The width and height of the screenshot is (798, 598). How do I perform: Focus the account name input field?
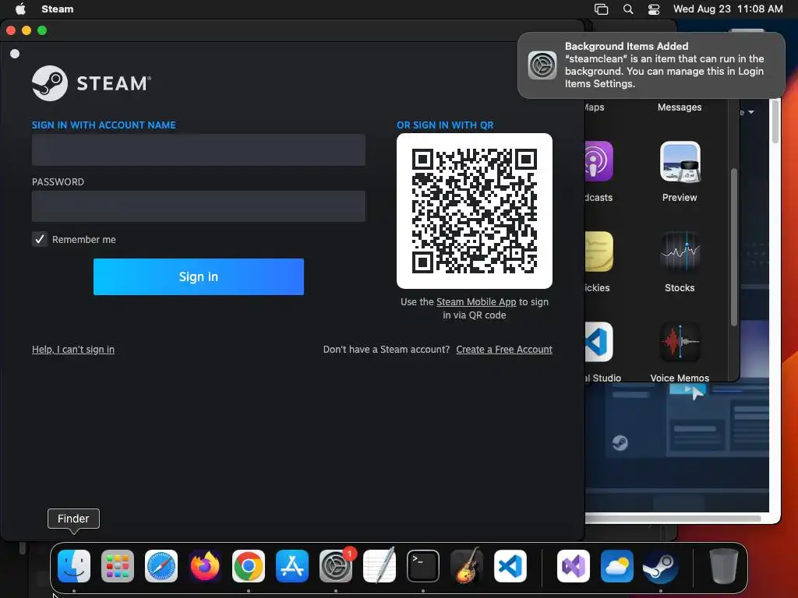click(x=199, y=149)
